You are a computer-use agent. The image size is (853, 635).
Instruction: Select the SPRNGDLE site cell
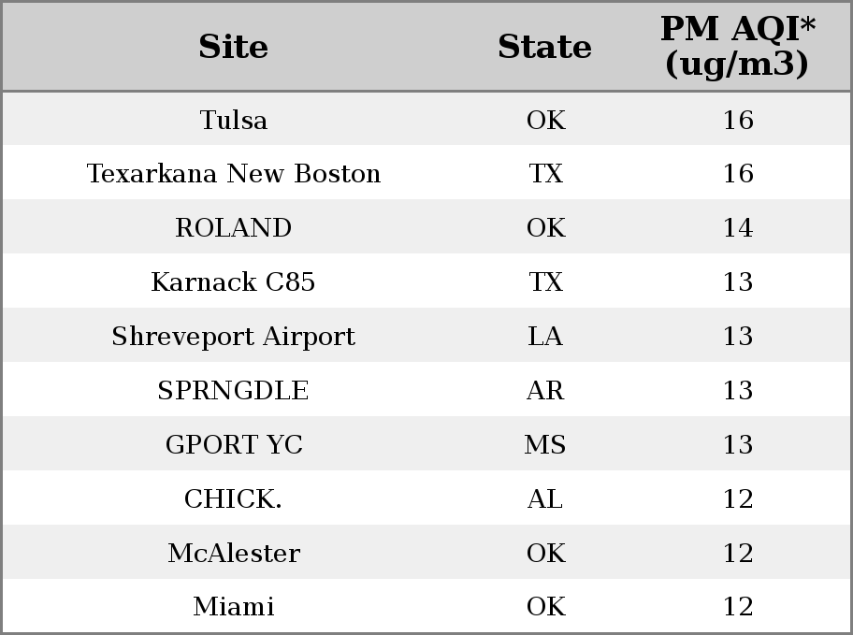point(234,391)
